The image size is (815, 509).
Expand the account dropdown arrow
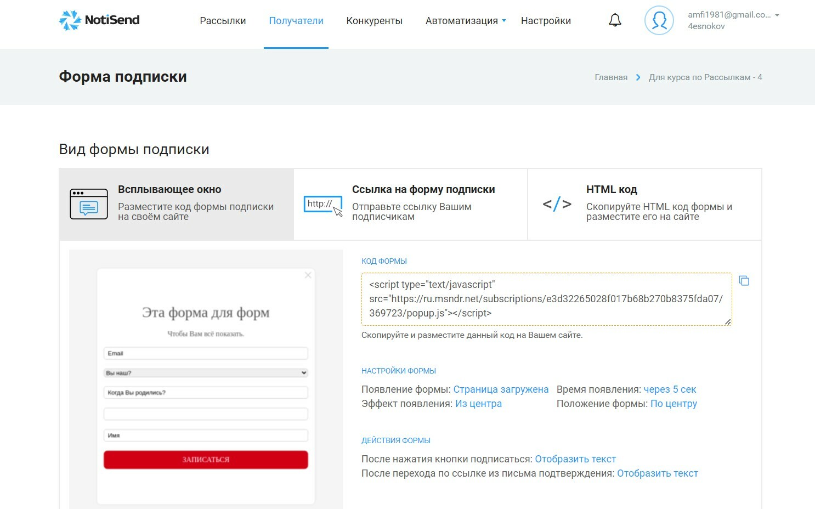click(777, 15)
